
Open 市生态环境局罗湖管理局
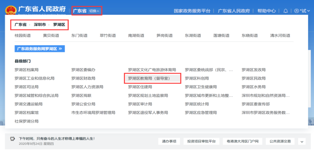pyautogui.click(x=93, y=112)
